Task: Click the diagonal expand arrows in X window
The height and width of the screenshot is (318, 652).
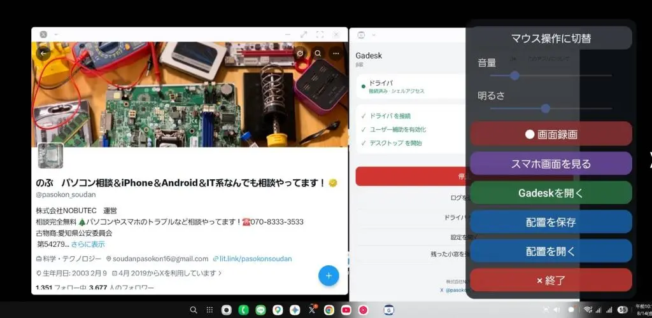Action: tap(304, 34)
